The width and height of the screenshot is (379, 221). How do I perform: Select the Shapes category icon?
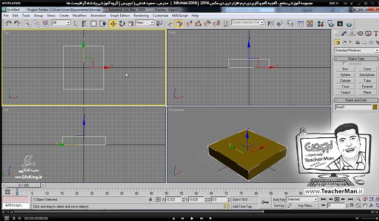[x=344, y=43]
